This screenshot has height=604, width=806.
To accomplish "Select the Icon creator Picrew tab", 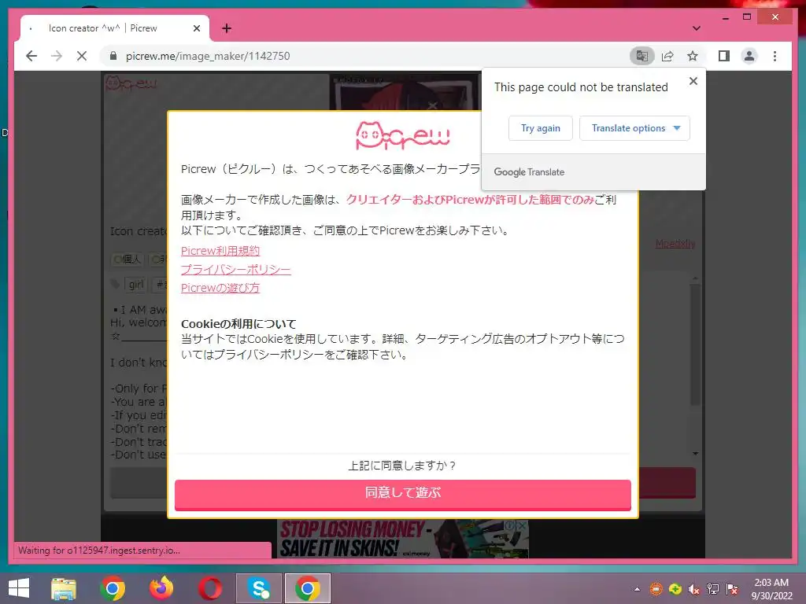I will coord(114,28).
